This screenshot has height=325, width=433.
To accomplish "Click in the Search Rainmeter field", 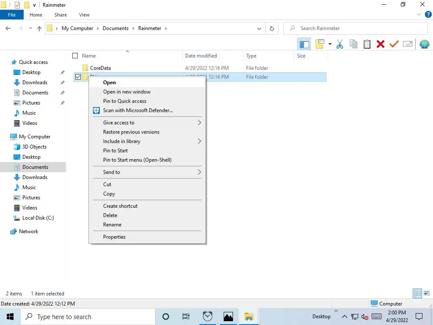I will tap(356, 28).
